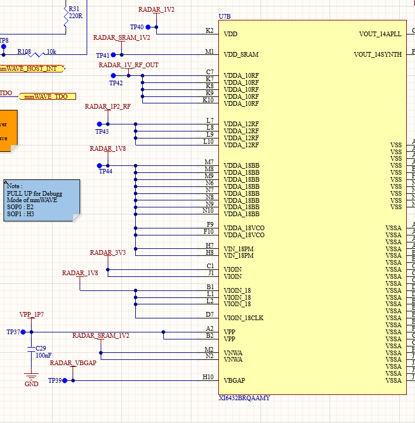Select the mmWAVE_HOST_INT port

(x=32, y=68)
